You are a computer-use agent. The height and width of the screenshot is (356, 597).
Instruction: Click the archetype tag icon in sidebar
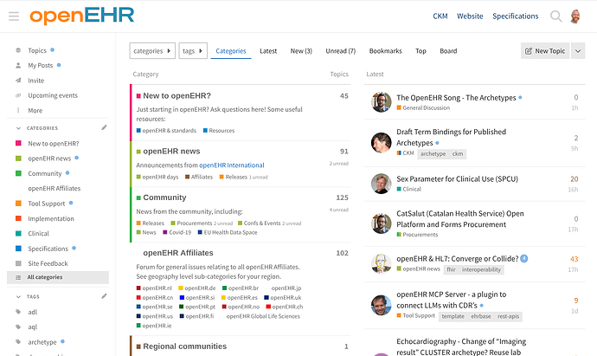click(18, 342)
